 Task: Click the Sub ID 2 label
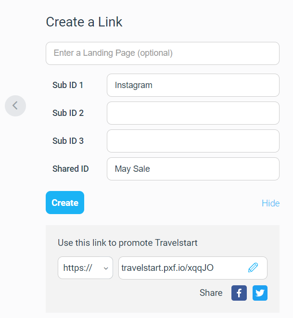[68, 113]
